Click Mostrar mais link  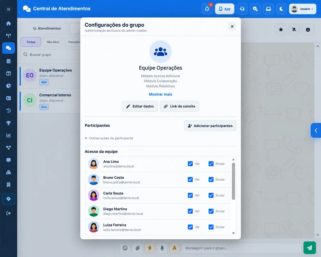[x=160, y=94]
